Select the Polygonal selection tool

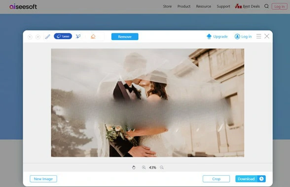pos(78,36)
